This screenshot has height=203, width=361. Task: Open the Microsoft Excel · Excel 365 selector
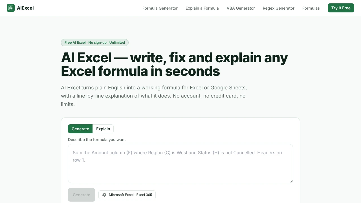click(127, 195)
